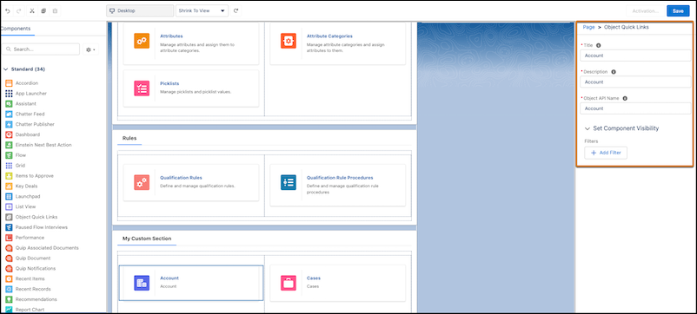Image resolution: width=697 pixels, height=314 pixels.
Task: Select the Chatter Publisher component icon
Action: [9, 124]
